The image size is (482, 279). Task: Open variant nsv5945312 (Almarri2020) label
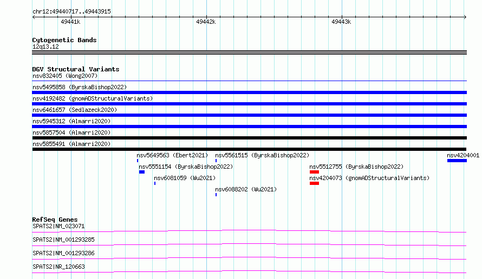pyautogui.click(x=71, y=121)
